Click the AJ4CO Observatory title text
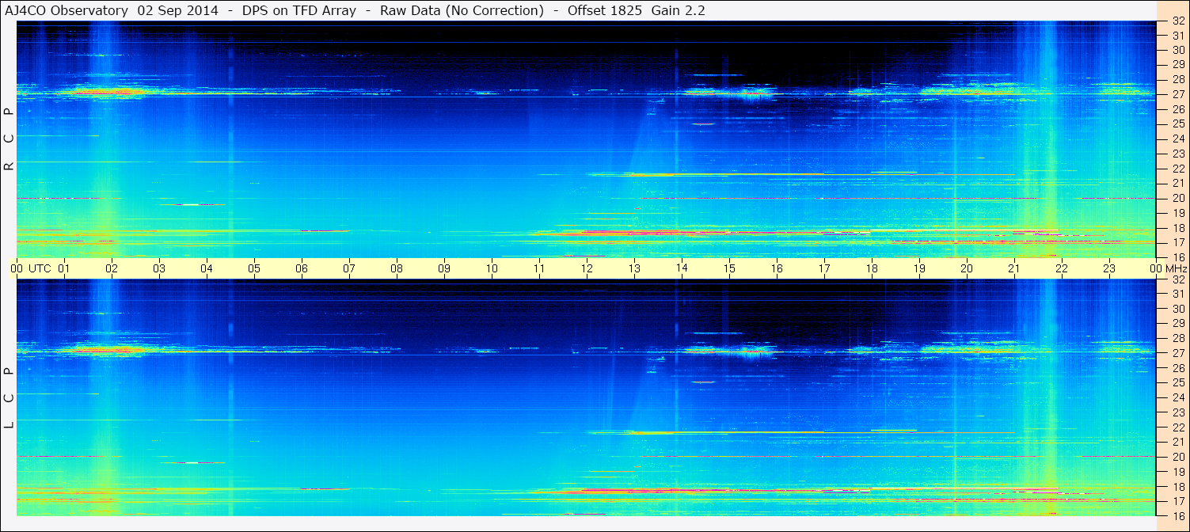Image resolution: width=1190 pixels, height=532 pixels. point(66,11)
